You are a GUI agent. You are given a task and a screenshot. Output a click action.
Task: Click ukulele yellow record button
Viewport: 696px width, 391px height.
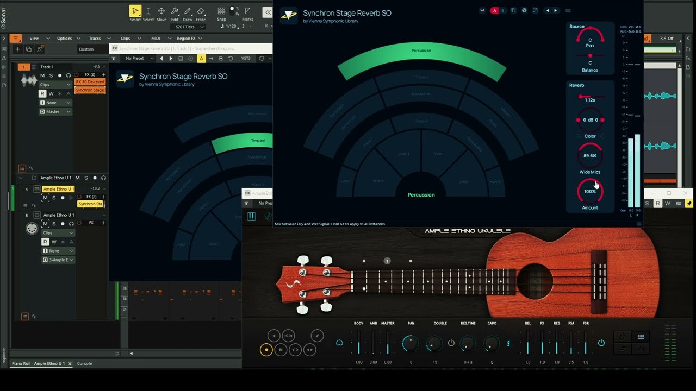point(266,350)
